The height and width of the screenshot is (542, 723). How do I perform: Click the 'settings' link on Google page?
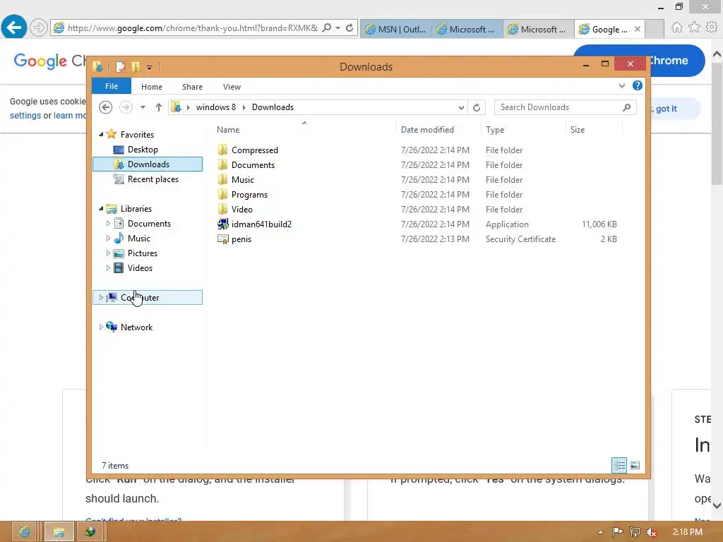[x=25, y=116]
